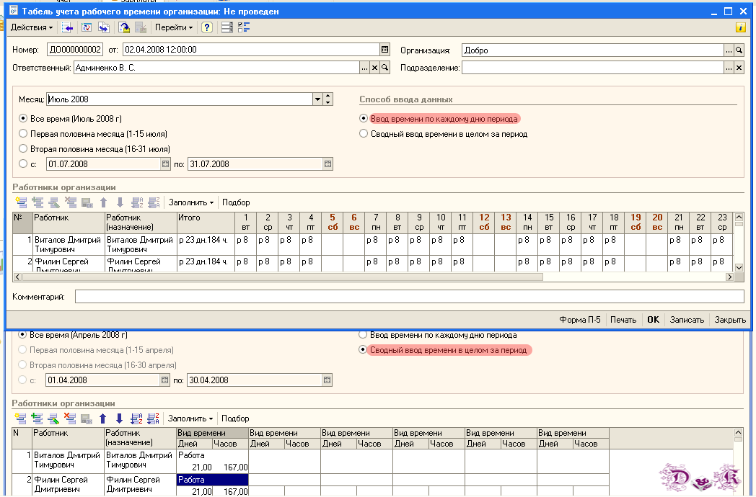756x497 pixels.
Task: Move row down with blue arrow, April window
Action: 120,418
